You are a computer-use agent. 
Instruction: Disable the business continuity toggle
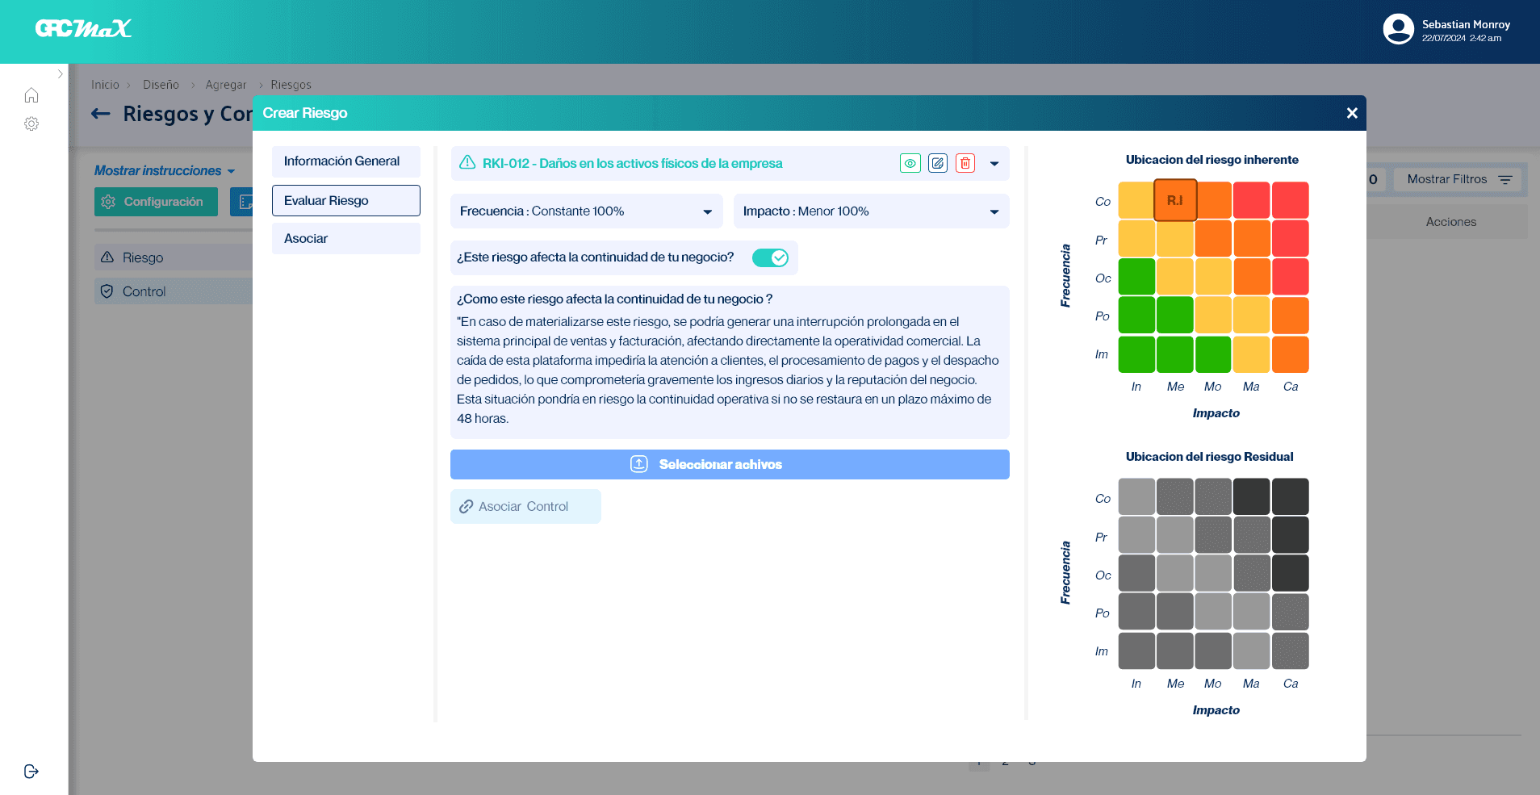click(x=769, y=257)
